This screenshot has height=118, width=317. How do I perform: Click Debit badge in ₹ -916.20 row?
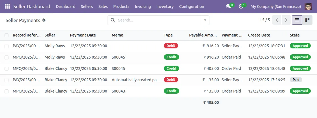pyautogui.click(x=171, y=46)
